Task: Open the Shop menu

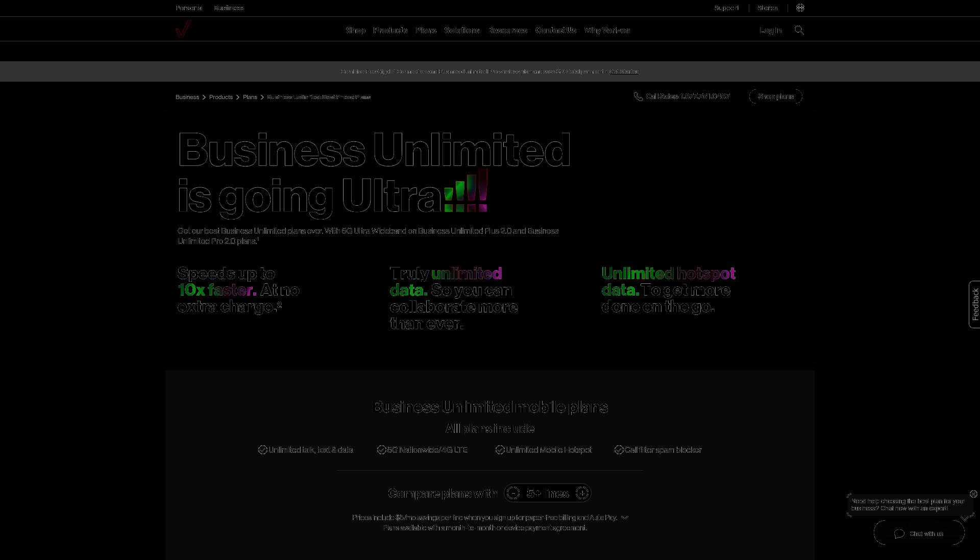Action: click(x=356, y=30)
